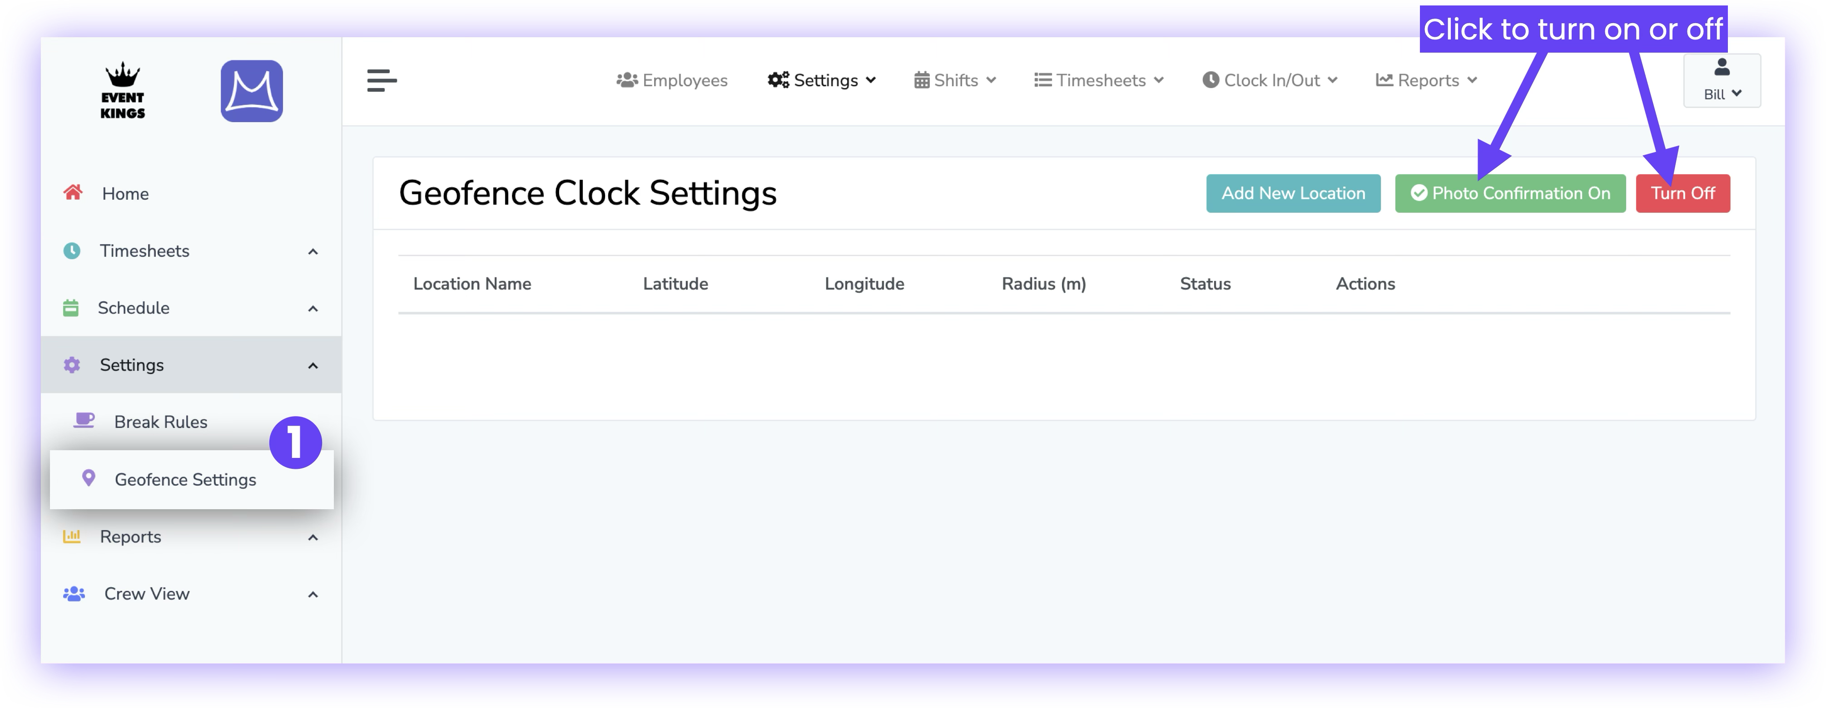The image size is (1826, 708).
Task: Click the Timesheets list icon in top nav
Action: (1043, 80)
